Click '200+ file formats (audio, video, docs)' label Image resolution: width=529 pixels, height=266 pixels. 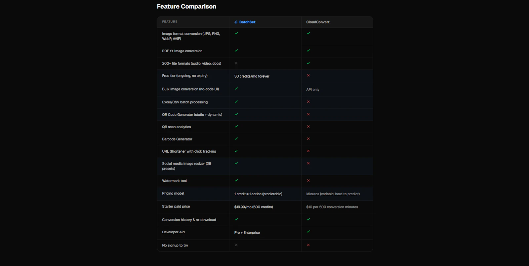(192, 63)
